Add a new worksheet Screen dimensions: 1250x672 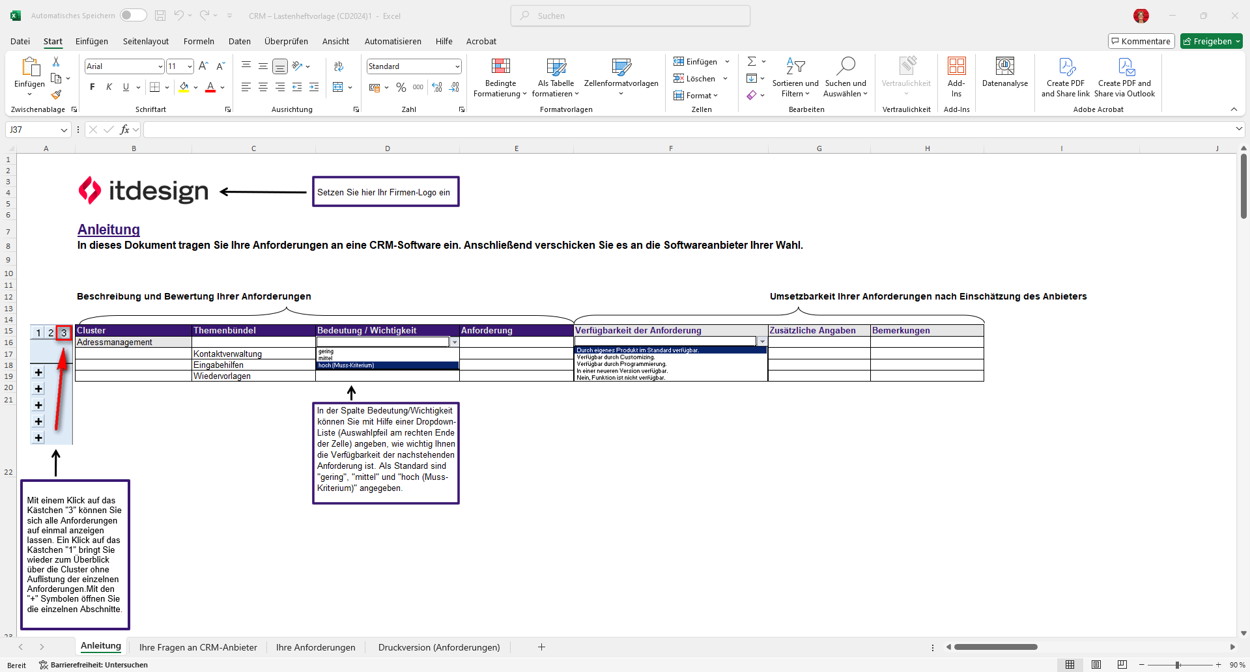click(541, 647)
